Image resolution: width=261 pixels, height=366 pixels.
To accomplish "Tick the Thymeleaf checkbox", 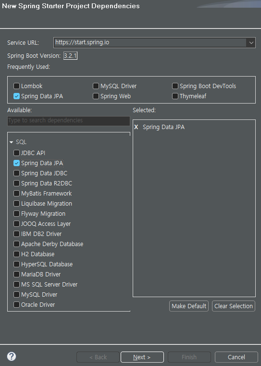I will click(175, 96).
